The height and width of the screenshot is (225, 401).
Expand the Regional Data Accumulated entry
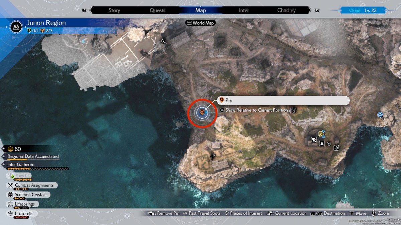[33, 156]
